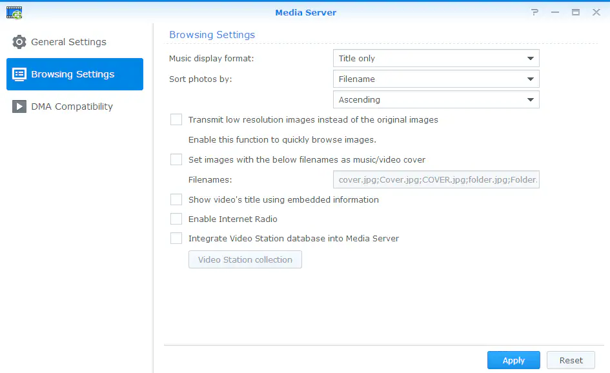Switch to General Settings tab
Screen dimensions: 610x373
pos(68,42)
